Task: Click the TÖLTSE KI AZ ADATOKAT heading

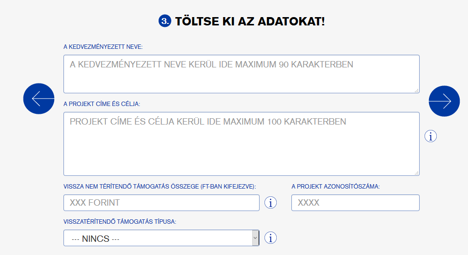Action: pyautogui.click(x=250, y=21)
